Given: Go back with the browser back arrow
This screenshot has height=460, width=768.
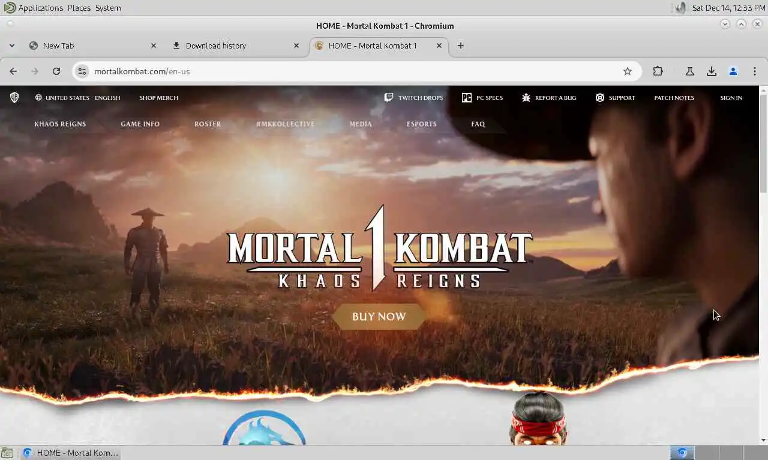Looking at the screenshot, I should click(13, 71).
